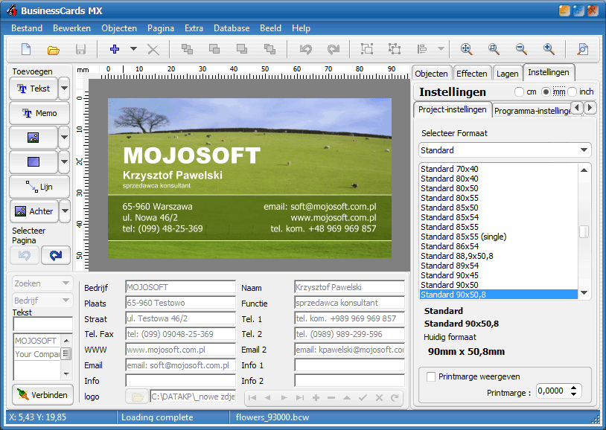Open the Bestand menu
This screenshot has height=430, width=606.
pyautogui.click(x=27, y=28)
